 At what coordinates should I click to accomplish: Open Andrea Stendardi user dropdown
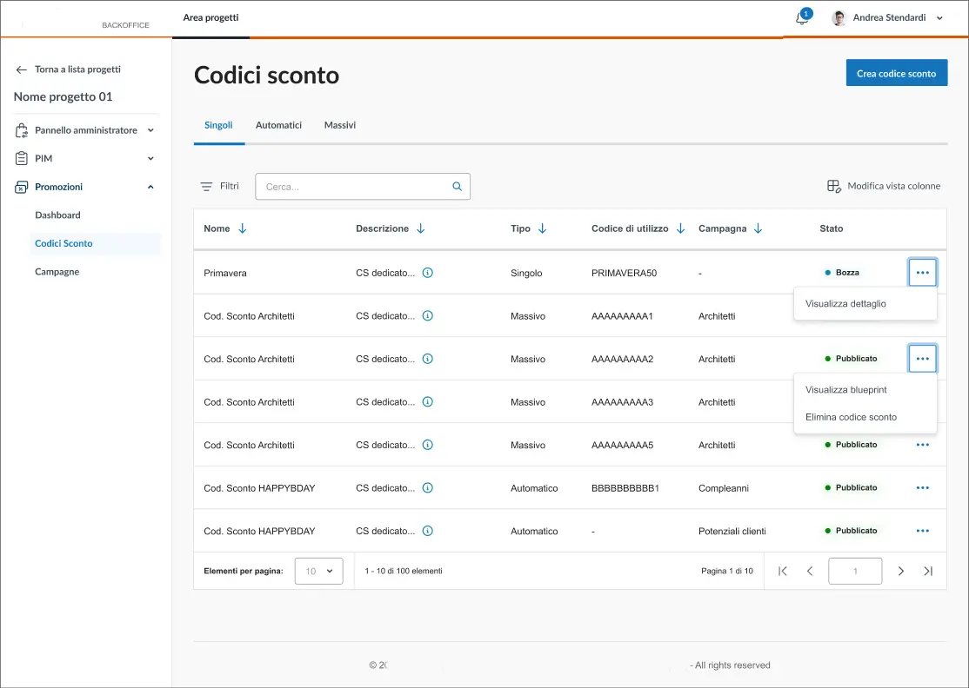(x=888, y=17)
